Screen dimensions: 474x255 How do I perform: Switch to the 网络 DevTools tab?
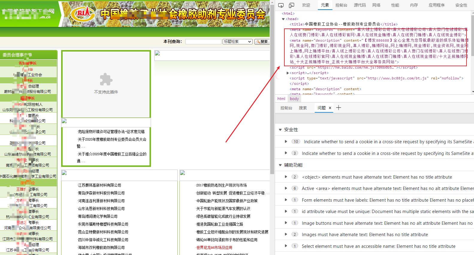[x=376, y=5]
